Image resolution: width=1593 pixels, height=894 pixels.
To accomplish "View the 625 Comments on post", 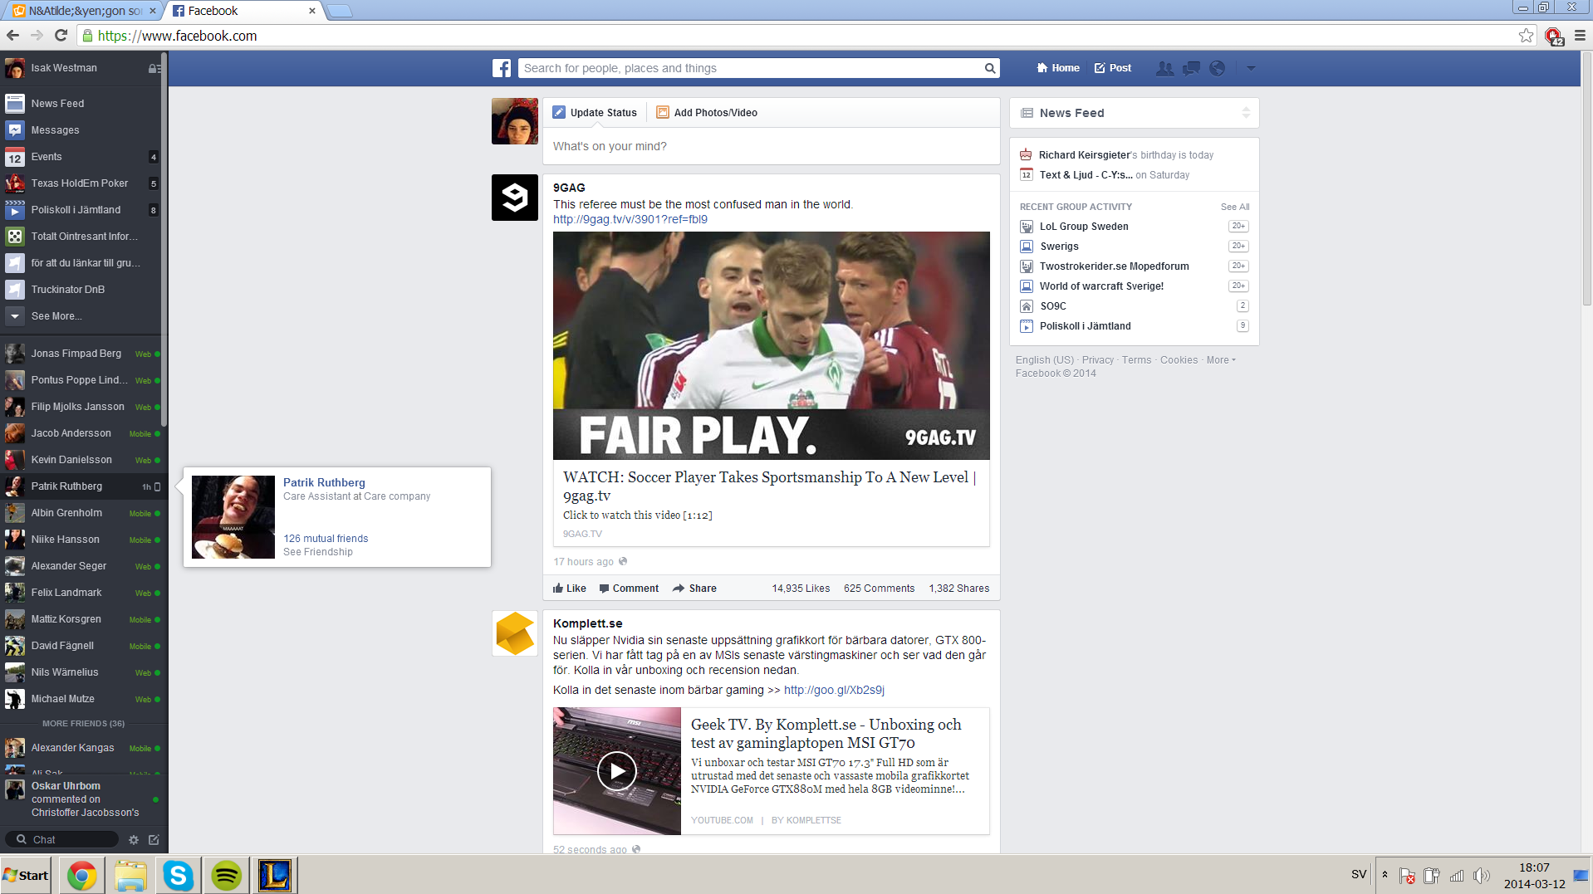I will click(x=879, y=589).
